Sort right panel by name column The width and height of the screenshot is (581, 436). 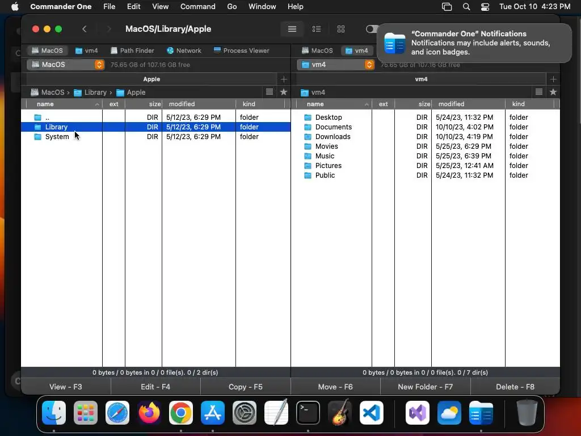tap(334, 104)
